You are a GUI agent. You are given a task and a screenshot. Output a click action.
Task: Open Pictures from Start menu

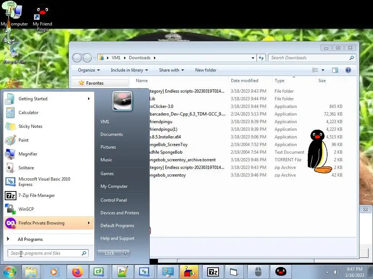pos(108,147)
